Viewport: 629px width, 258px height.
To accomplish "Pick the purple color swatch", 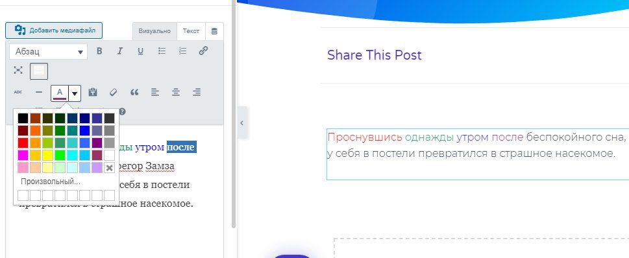I will point(97,143).
